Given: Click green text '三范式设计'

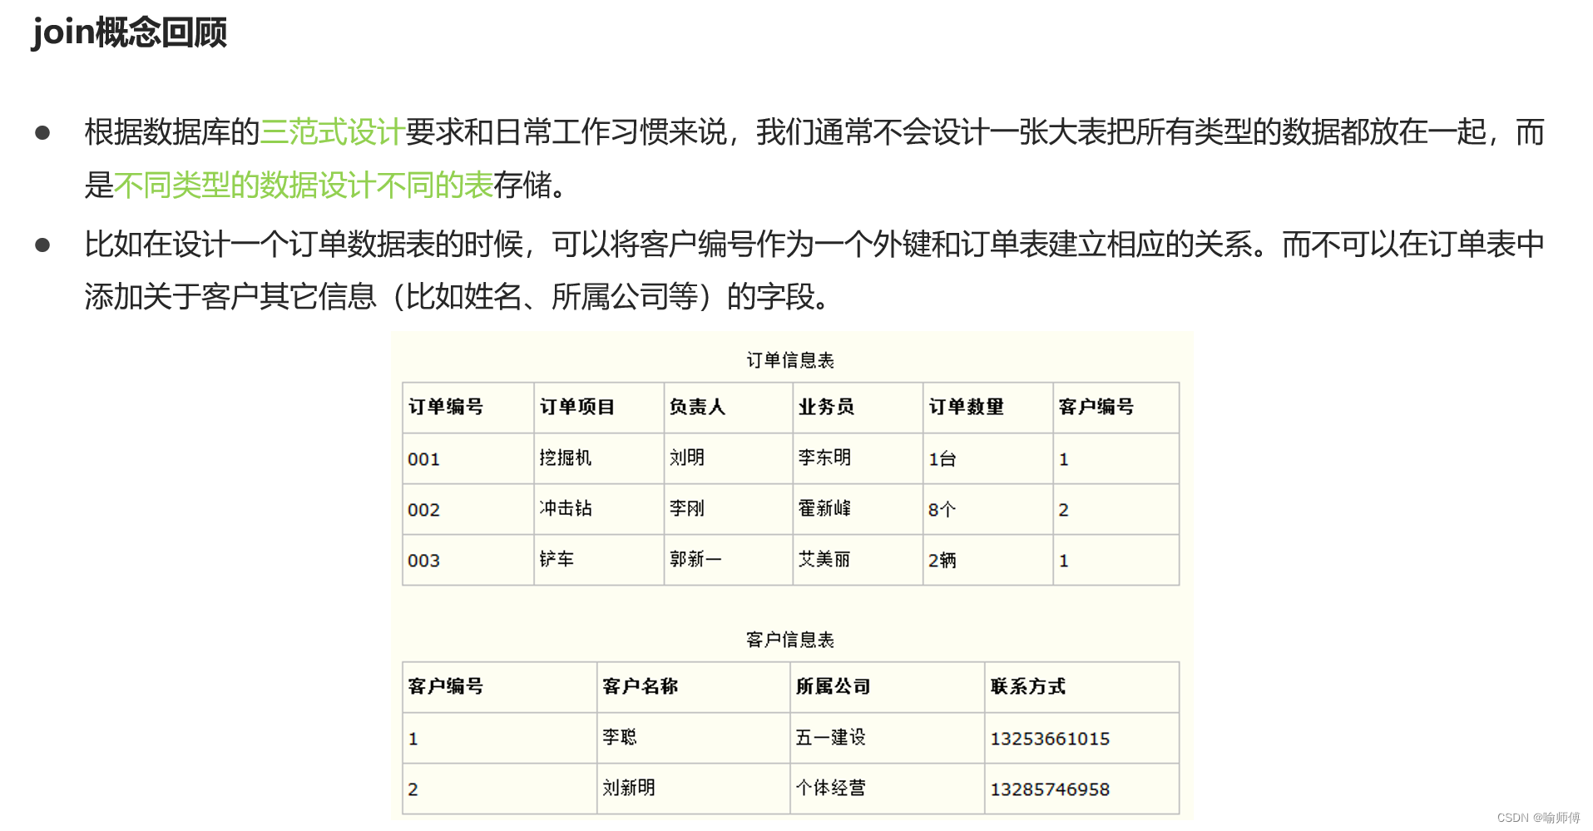Looking at the screenshot, I should click(x=333, y=132).
